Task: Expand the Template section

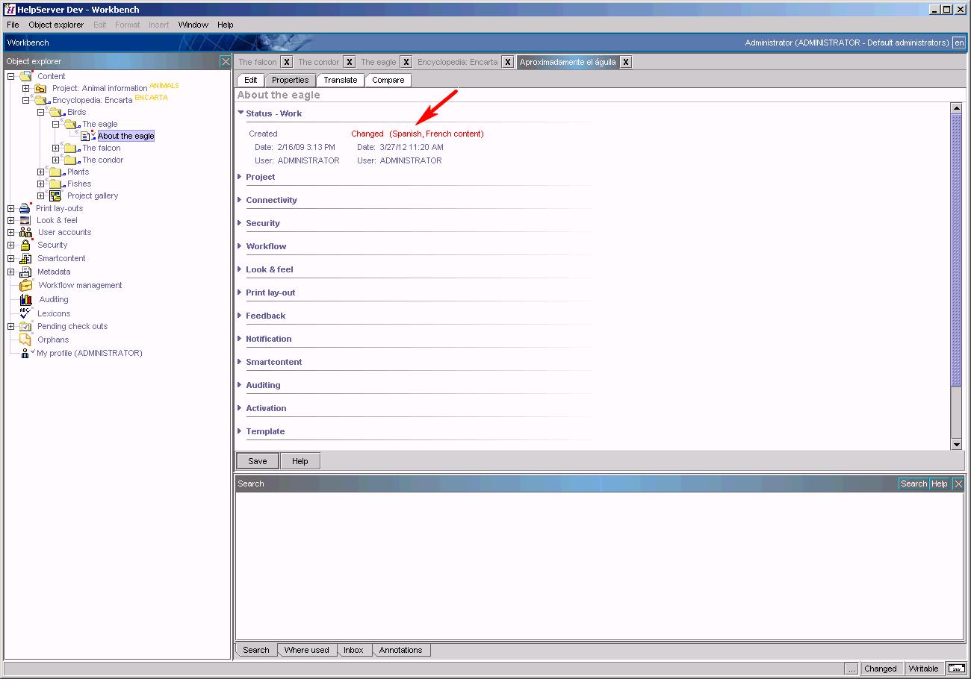Action: [x=240, y=431]
